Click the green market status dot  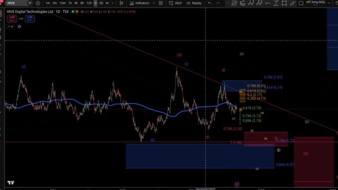(x=73, y=11)
